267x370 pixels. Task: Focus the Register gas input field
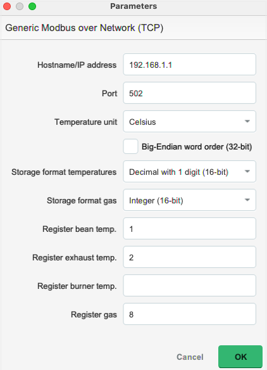(x=189, y=314)
